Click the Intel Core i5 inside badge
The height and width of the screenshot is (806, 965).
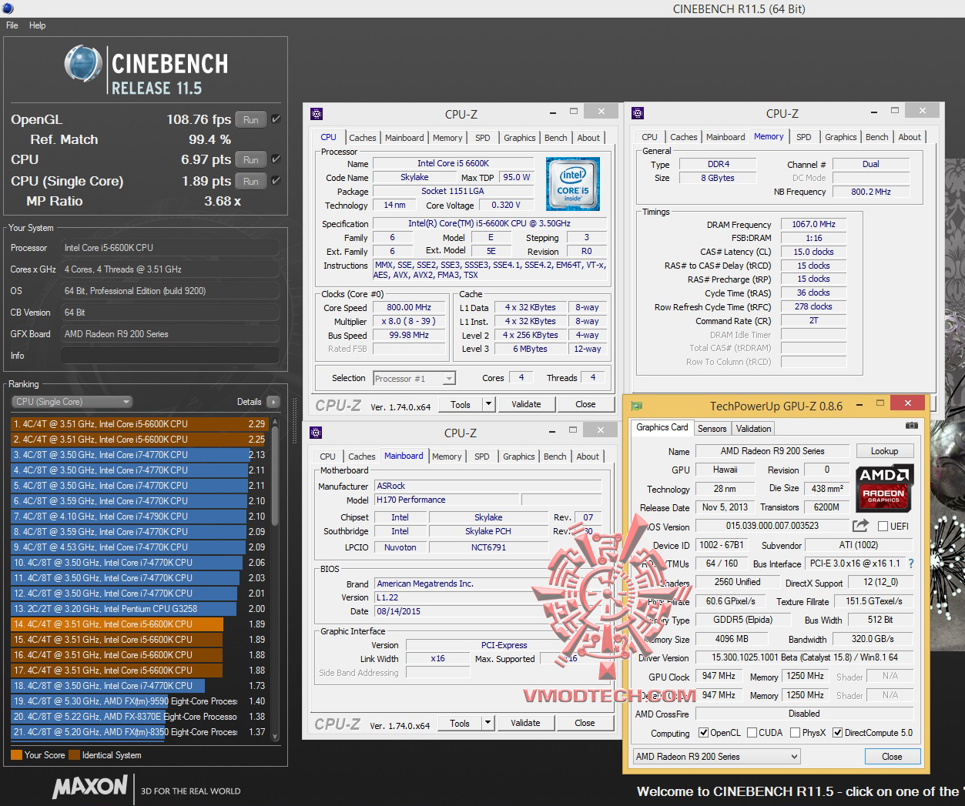(572, 185)
